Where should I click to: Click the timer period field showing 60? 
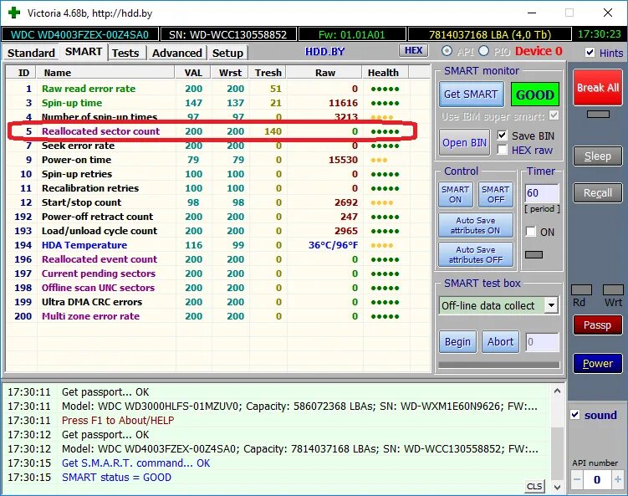pyautogui.click(x=542, y=193)
